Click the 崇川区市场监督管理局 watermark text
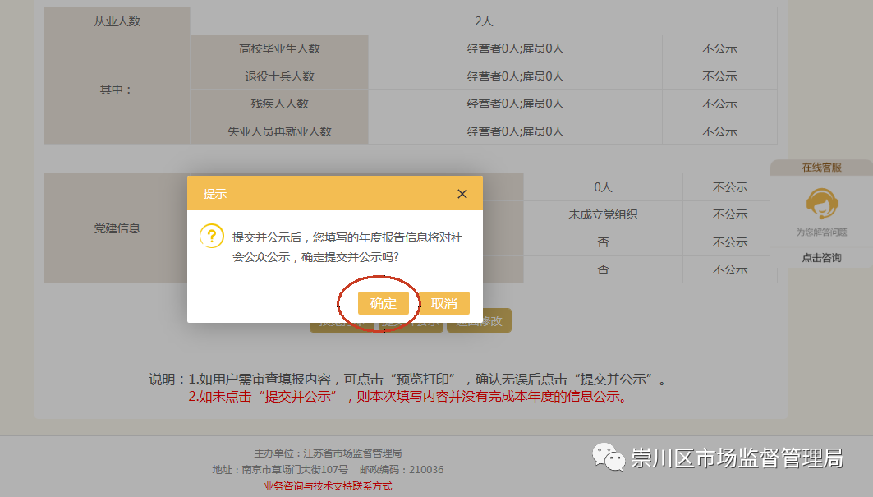 [737, 458]
